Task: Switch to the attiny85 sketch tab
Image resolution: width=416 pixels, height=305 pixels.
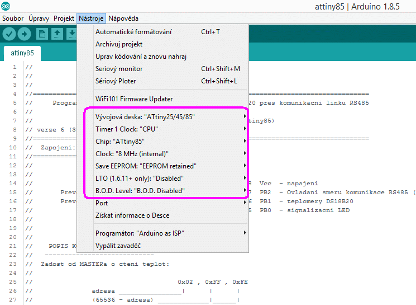Action: coord(22,53)
